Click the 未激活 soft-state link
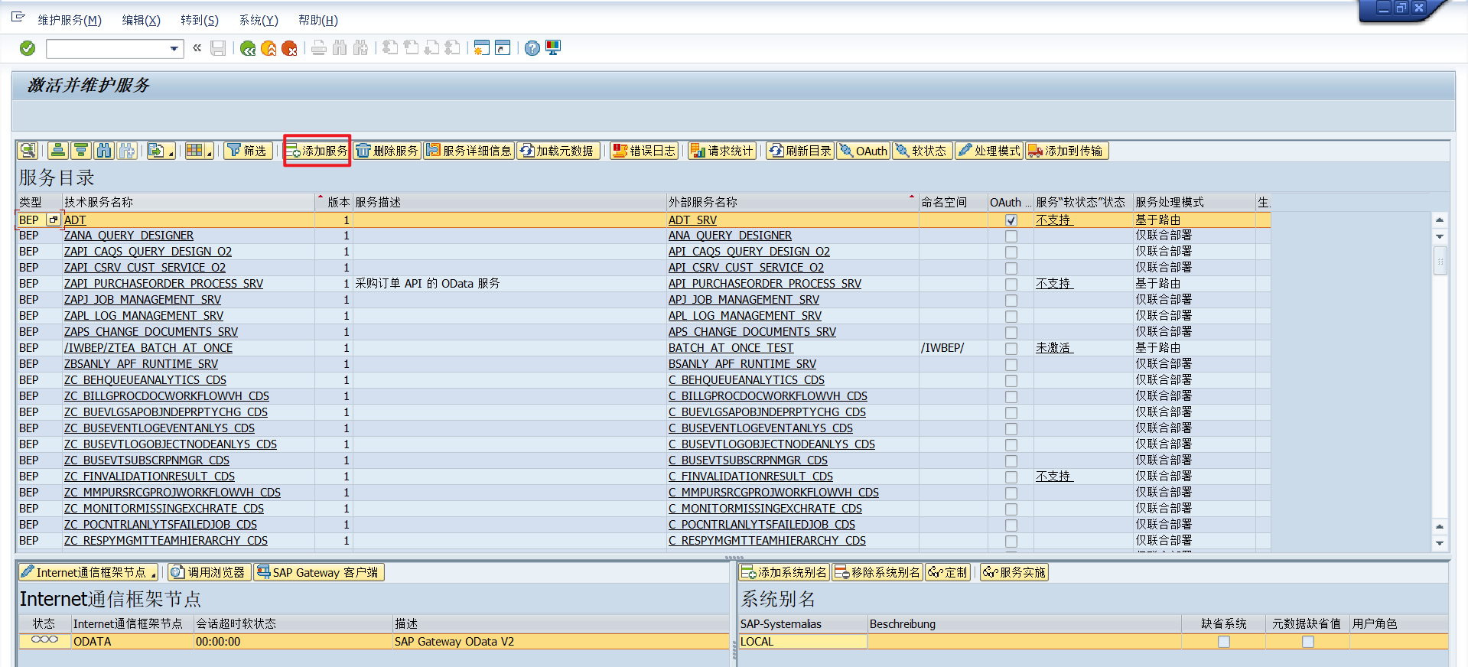The height and width of the screenshot is (667, 1468). (x=1054, y=348)
